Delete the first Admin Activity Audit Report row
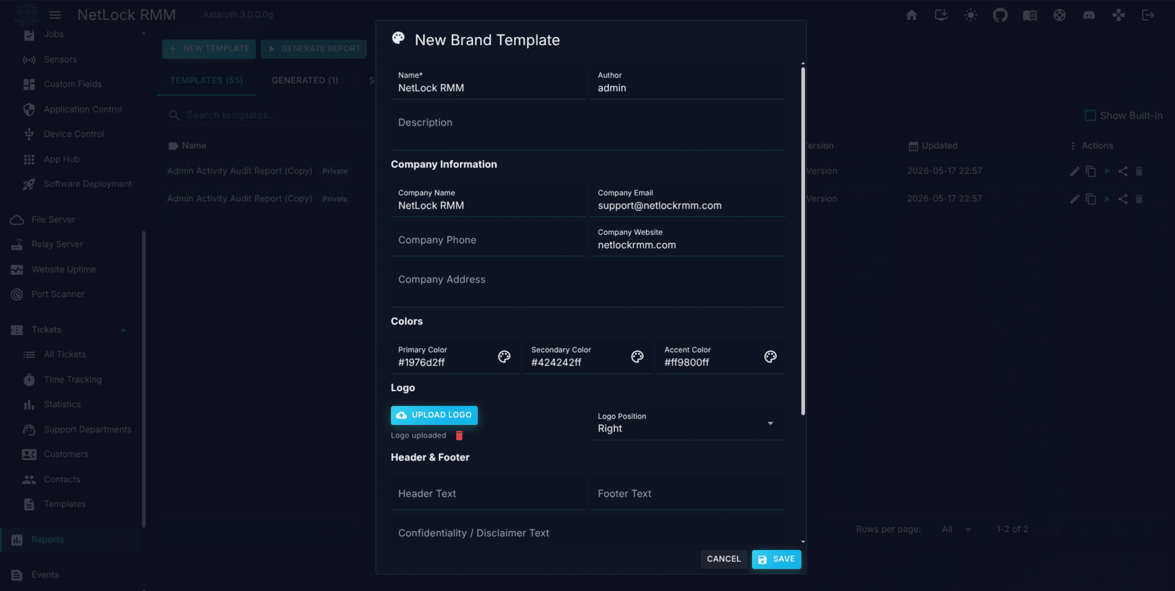The width and height of the screenshot is (1175, 591). (x=1138, y=171)
